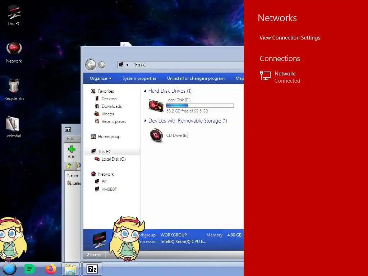368x276 pixels.
Task: Click the Start orb on taskbar
Action: 9,269
